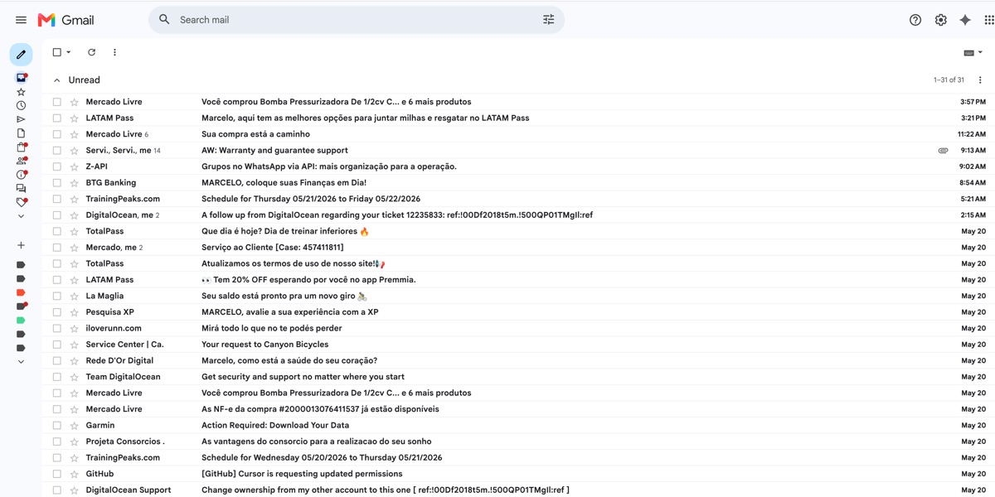This screenshot has height=497, width=995.
Task: Select checkbox for Team DigitalOcean email
Action: [56, 377]
